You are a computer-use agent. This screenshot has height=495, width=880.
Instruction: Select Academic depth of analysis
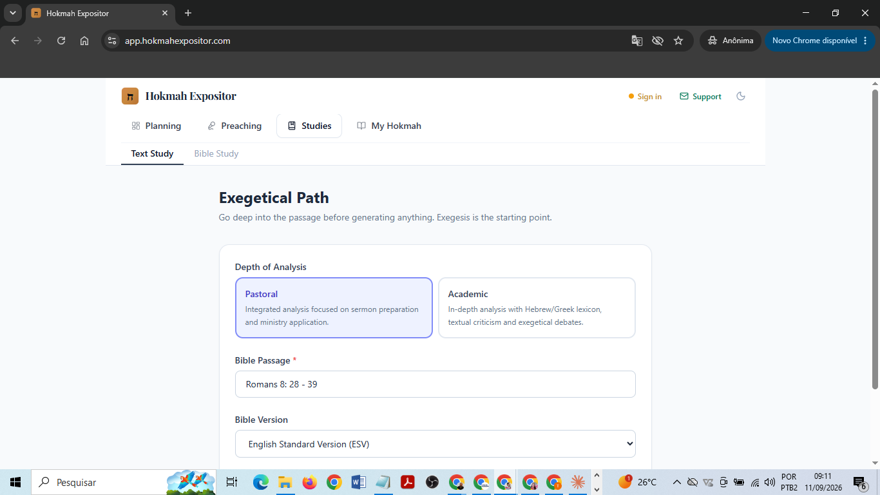tap(537, 307)
